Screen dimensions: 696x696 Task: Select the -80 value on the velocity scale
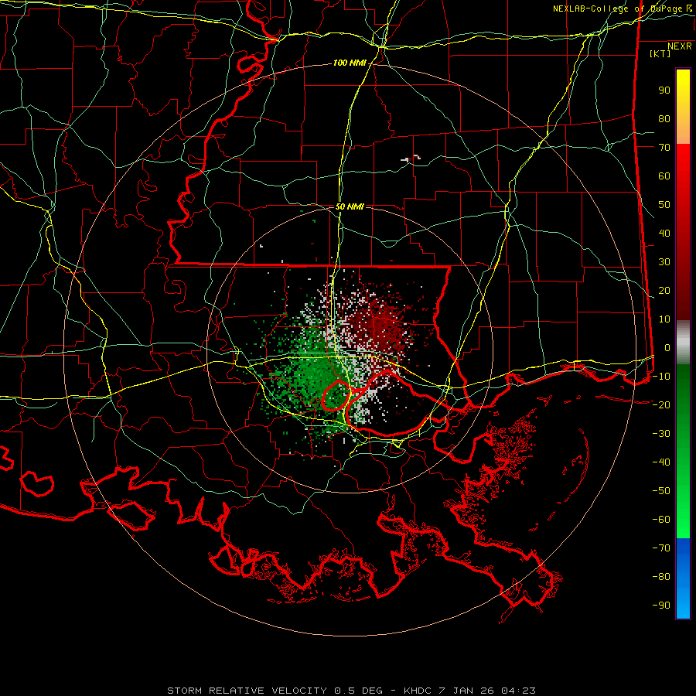tap(661, 577)
